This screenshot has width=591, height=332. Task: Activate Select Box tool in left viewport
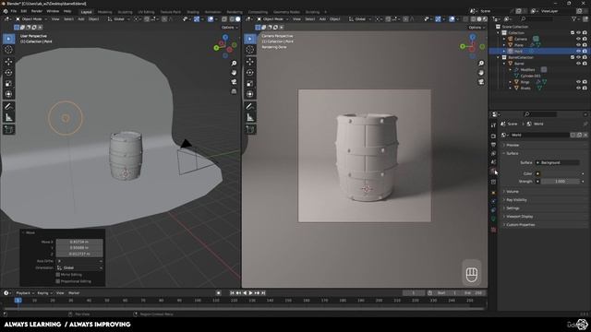(x=8, y=39)
